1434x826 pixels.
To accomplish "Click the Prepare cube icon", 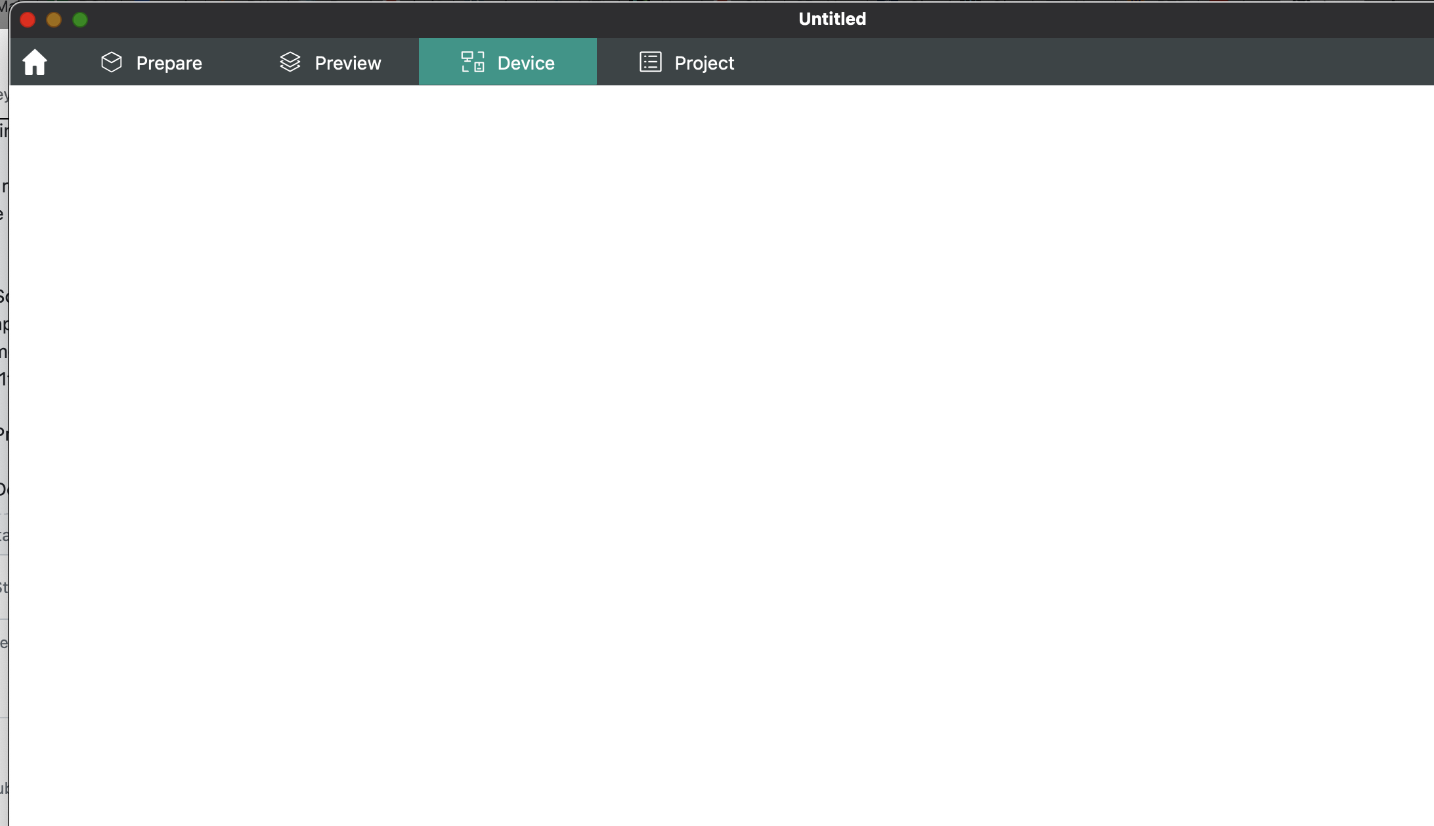I will (x=111, y=61).
